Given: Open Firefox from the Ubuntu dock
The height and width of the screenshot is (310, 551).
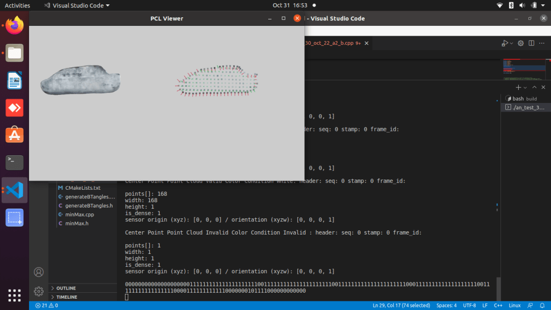Looking at the screenshot, I should point(15,25).
